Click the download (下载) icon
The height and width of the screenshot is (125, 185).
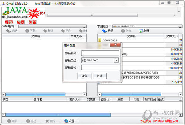coord(27,31)
